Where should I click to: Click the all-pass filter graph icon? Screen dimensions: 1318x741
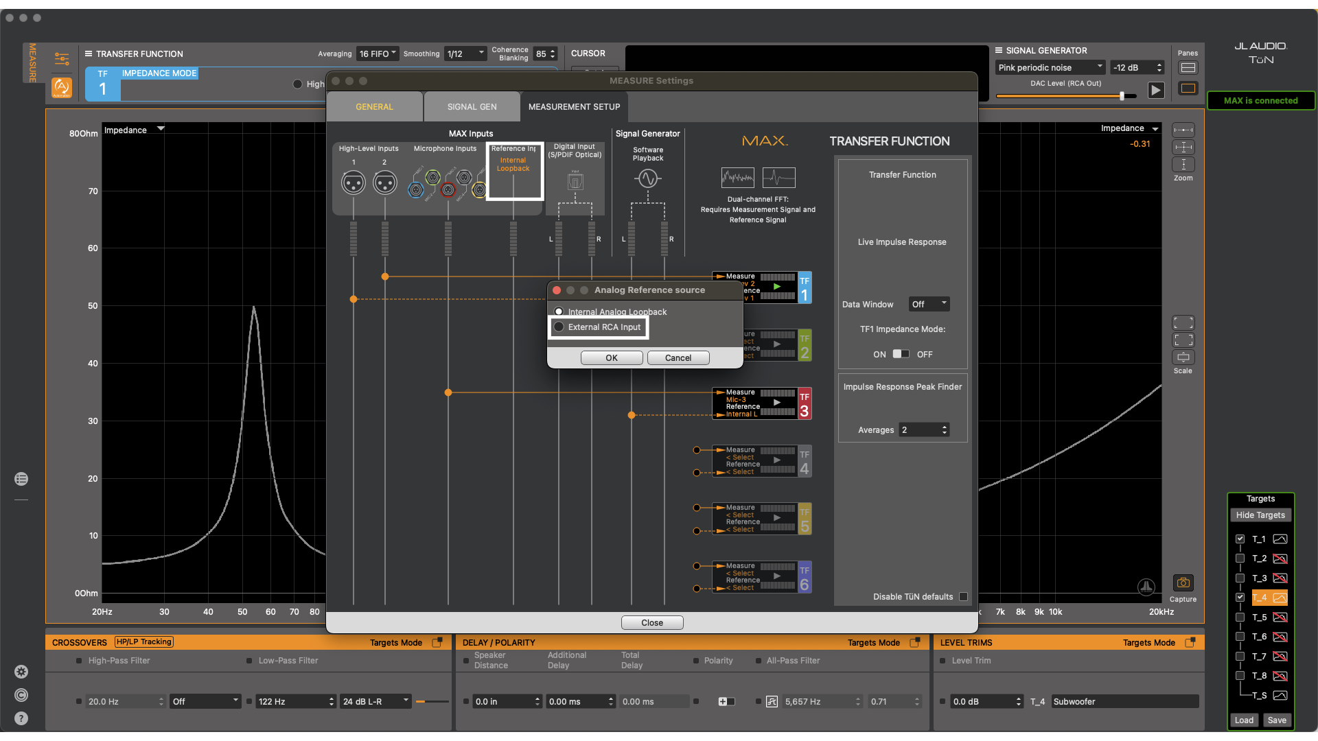coord(772,702)
